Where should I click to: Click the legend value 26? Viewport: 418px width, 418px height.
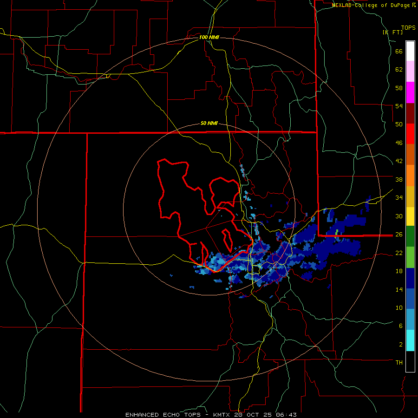tap(399, 235)
